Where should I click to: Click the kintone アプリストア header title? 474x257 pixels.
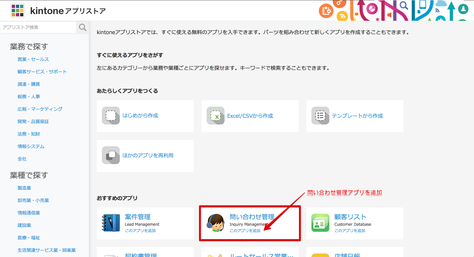[68, 11]
